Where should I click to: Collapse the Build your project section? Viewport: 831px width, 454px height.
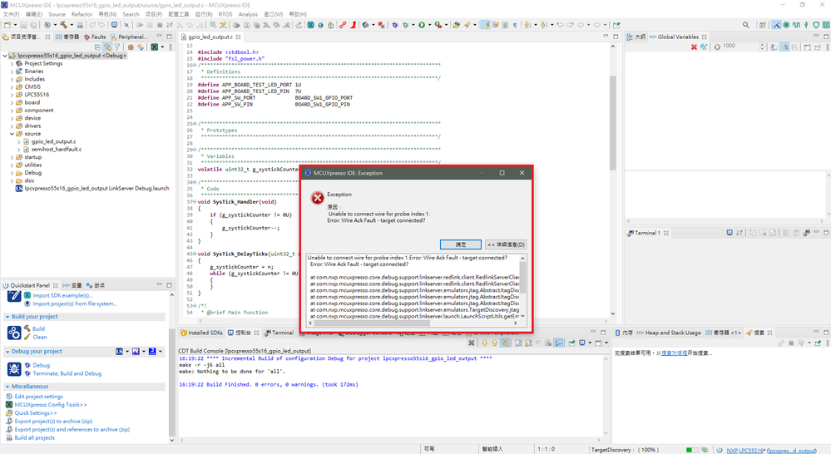tap(7, 317)
